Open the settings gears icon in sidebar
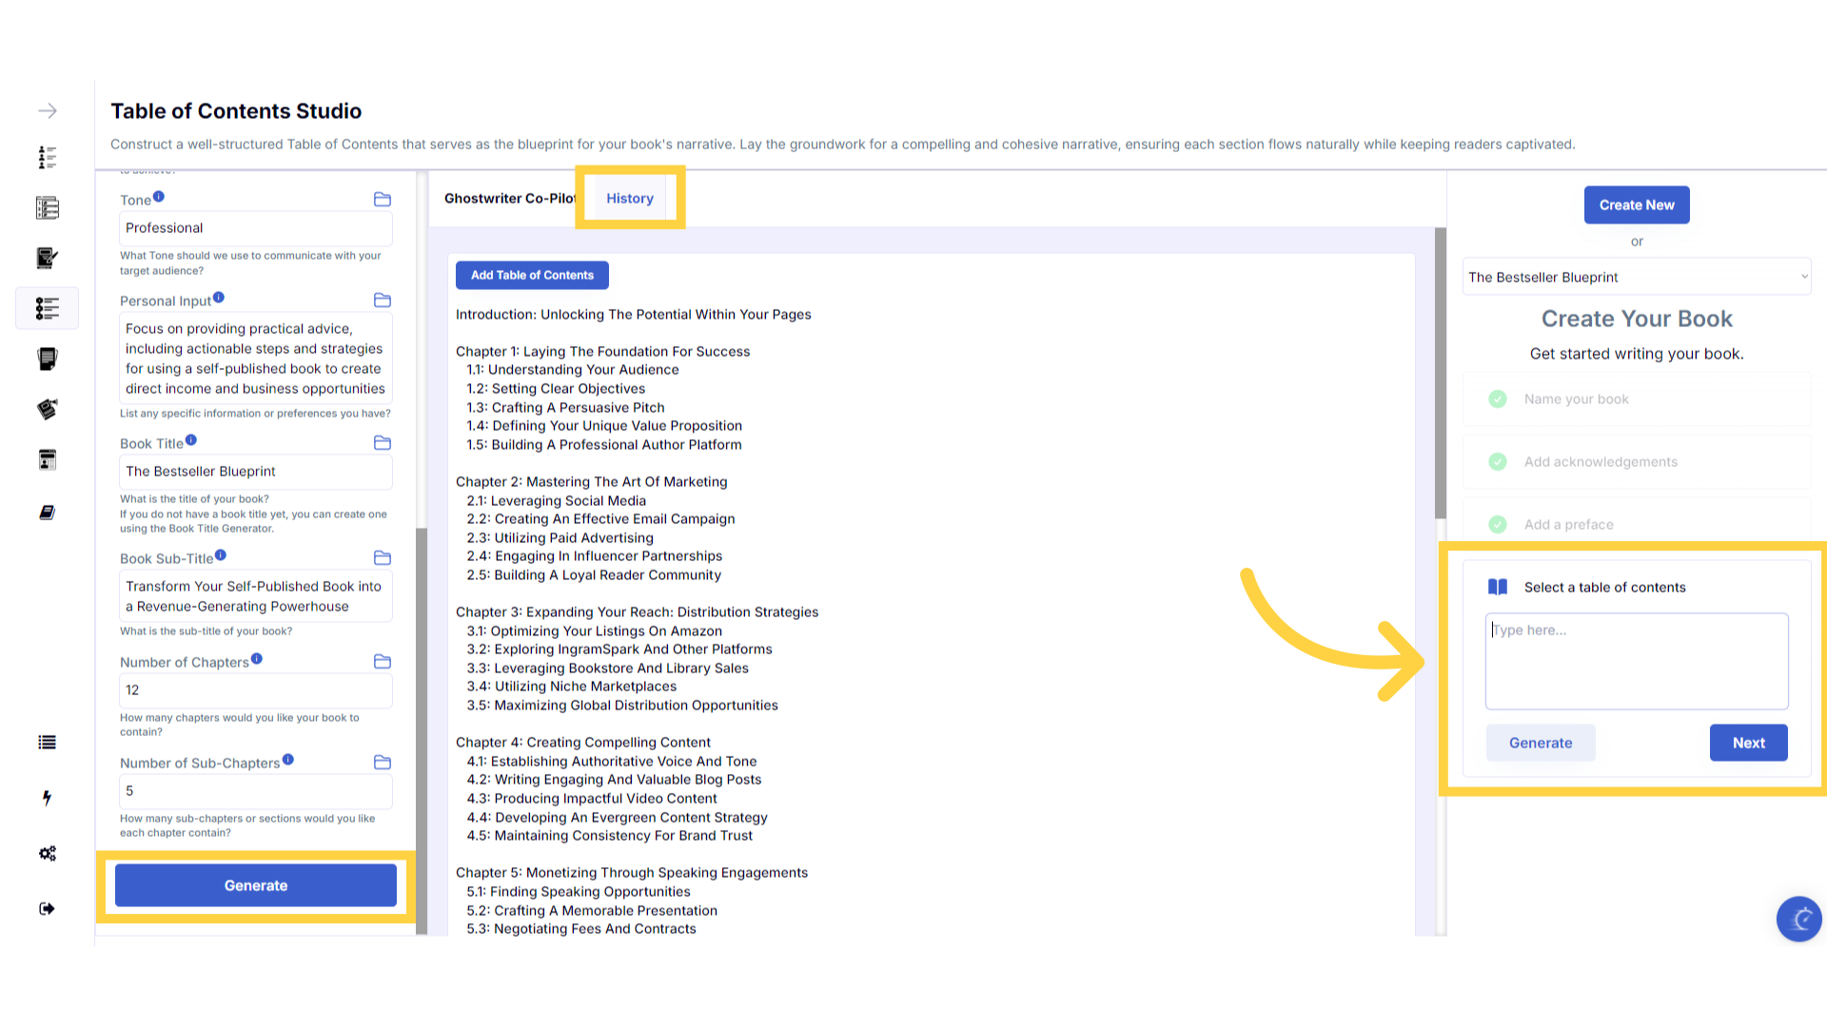The height and width of the screenshot is (1027, 1827). (48, 854)
